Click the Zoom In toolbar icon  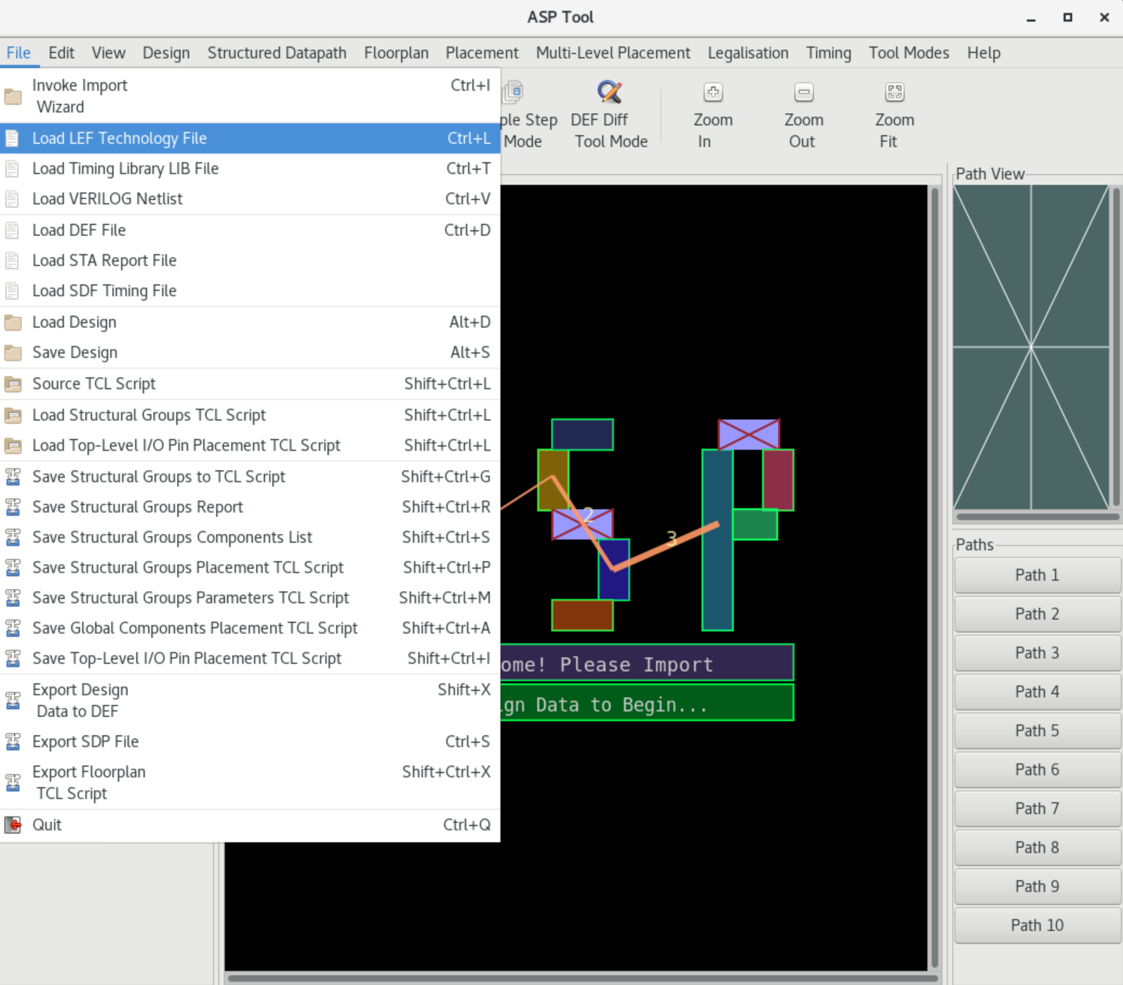click(713, 92)
